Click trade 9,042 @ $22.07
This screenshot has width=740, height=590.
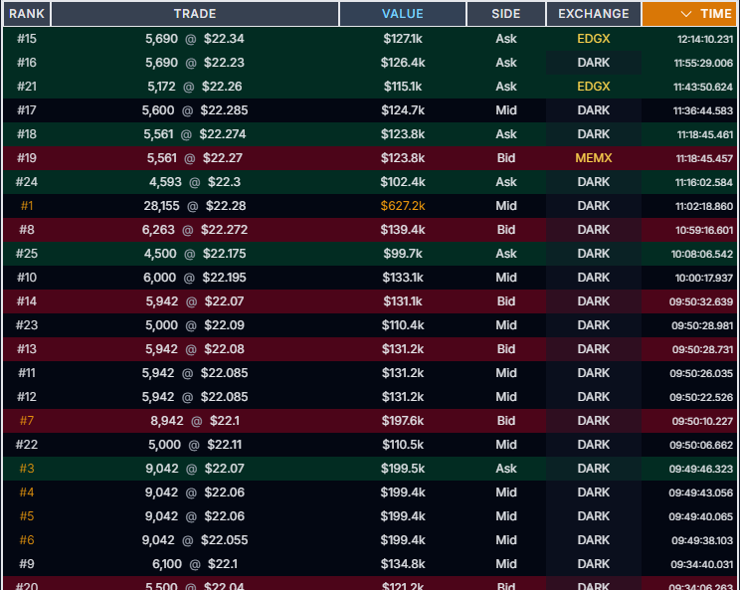[x=195, y=469]
